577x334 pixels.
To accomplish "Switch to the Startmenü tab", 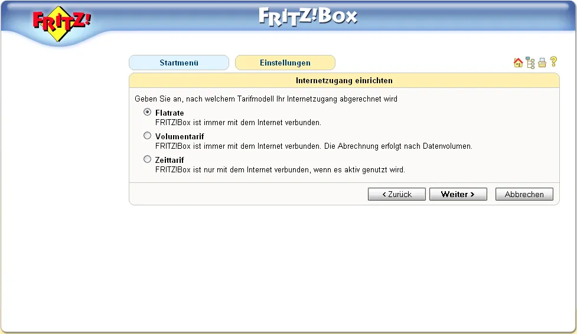I will 179,63.
